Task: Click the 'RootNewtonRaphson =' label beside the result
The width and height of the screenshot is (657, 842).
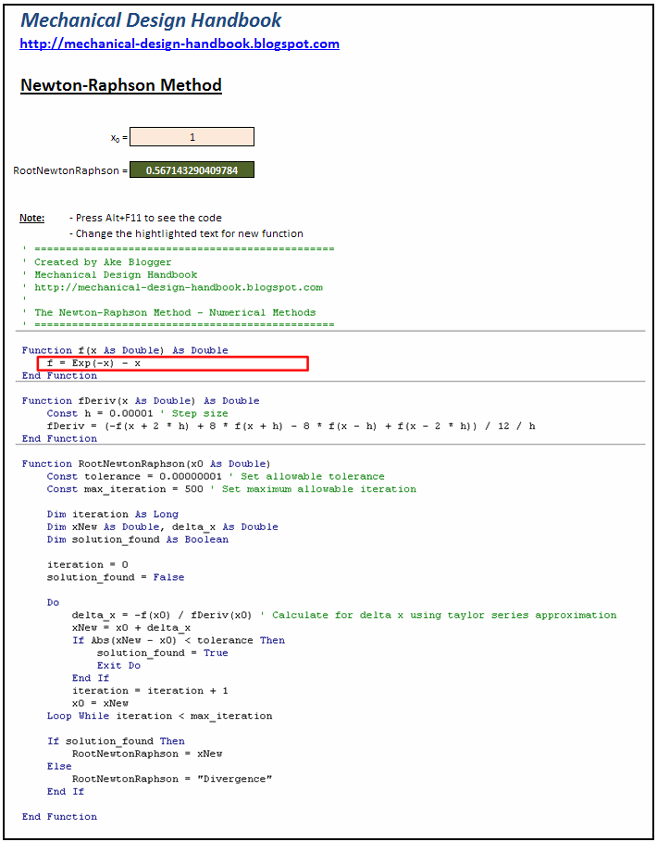Action: coord(70,170)
